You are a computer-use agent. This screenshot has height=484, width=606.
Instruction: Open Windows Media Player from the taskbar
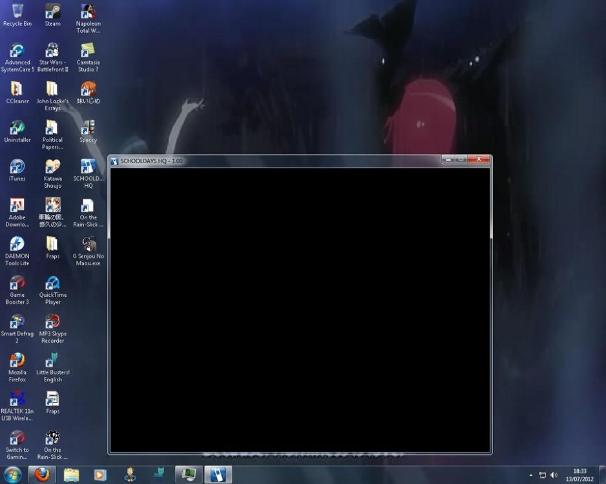coord(100,474)
